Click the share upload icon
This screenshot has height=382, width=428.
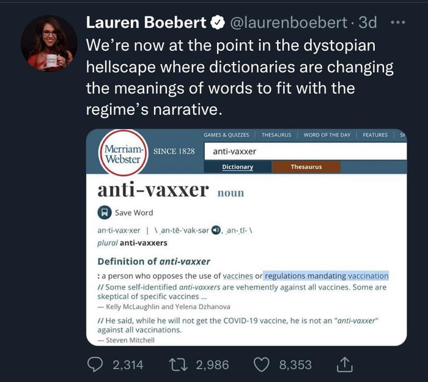(x=344, y=364)
